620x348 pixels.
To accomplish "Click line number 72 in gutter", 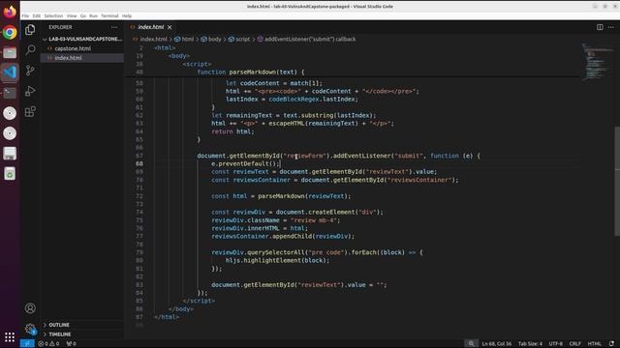I will [139, 196].
